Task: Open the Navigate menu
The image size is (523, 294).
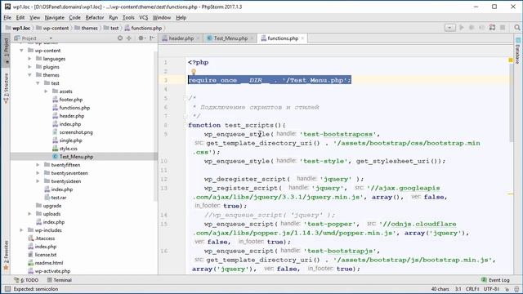Action: 55,18
